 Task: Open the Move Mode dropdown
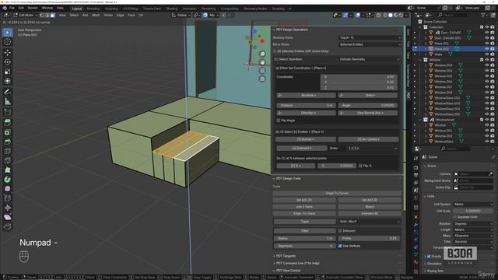(x=370, y=44)
